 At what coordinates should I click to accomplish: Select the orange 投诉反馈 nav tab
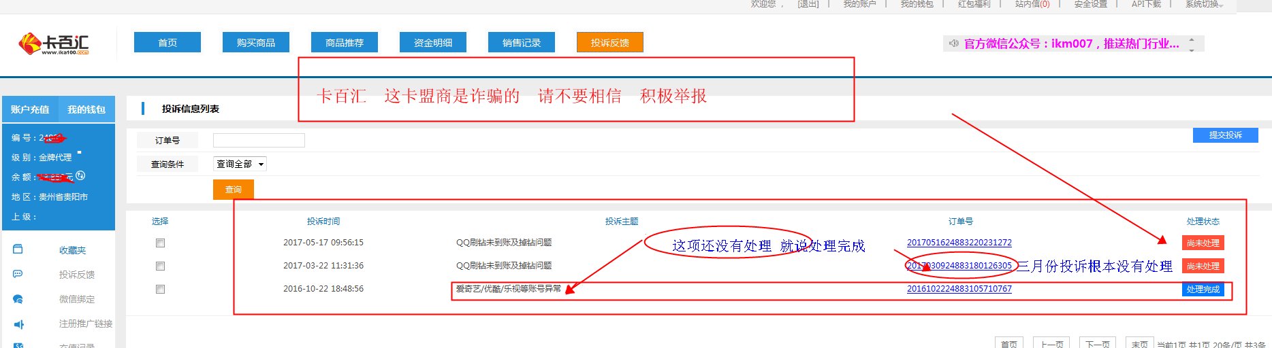pyautogui.click(x=610, y=43)
